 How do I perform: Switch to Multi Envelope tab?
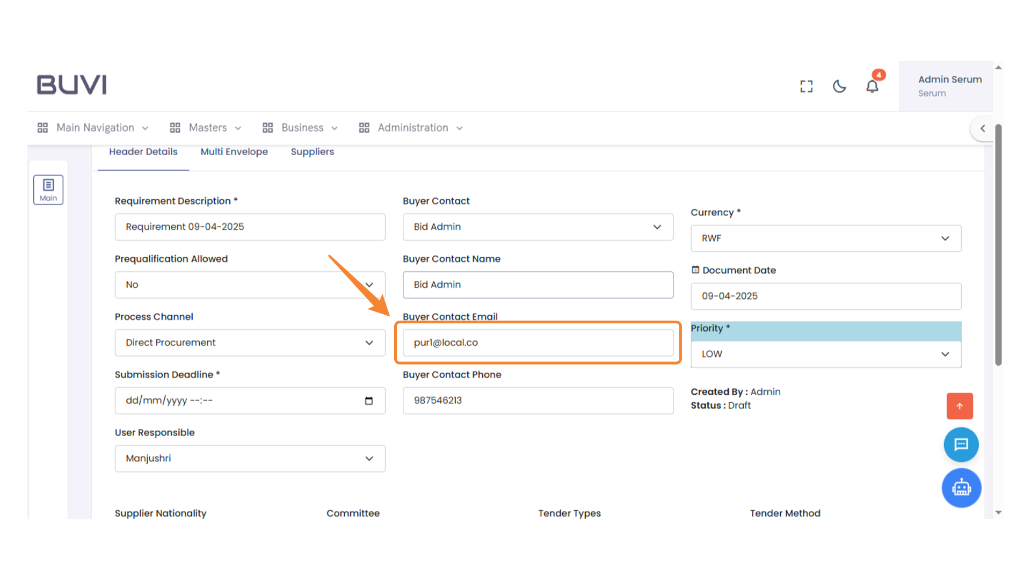[234, 152]
